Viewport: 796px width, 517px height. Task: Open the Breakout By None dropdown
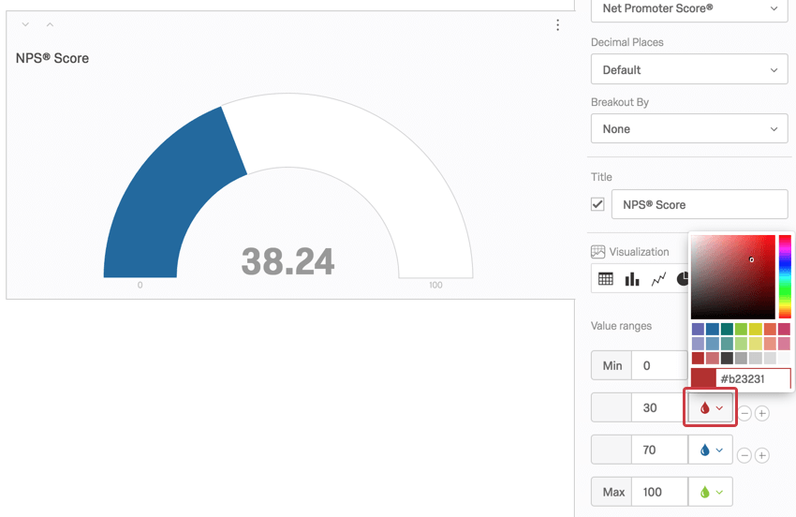pos(689,129)
